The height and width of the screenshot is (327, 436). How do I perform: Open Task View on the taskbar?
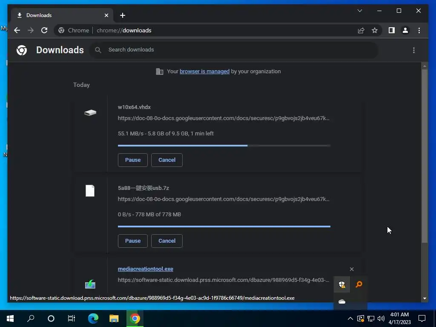tap(72, 318)
